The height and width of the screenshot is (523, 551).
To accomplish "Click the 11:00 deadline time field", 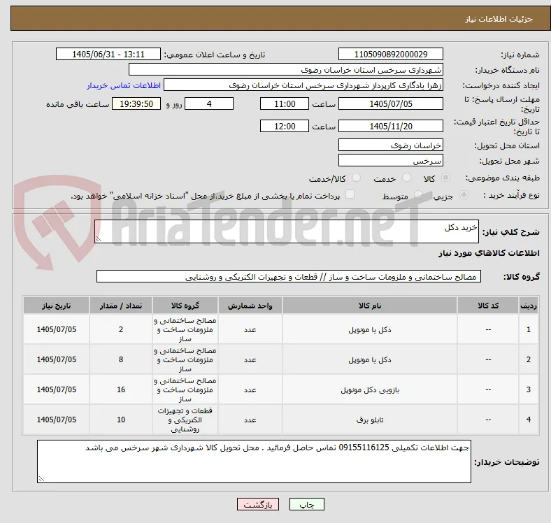I will tap(285, 103).
